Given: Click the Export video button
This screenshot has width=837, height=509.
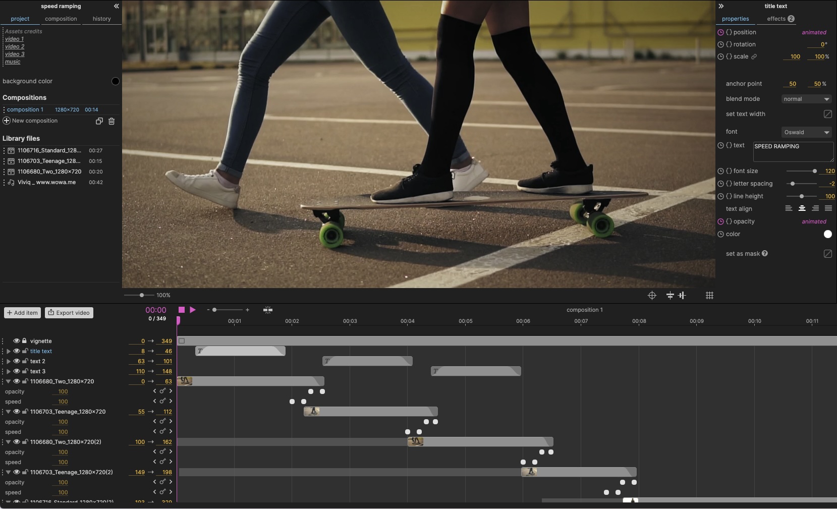Looking at the screenshot, I should 69,313.
